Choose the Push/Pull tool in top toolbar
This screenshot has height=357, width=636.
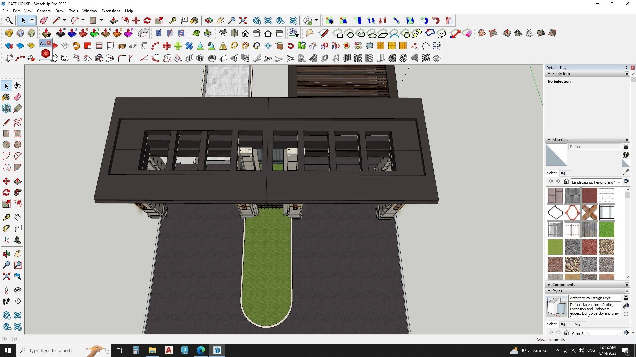[113, 20]
